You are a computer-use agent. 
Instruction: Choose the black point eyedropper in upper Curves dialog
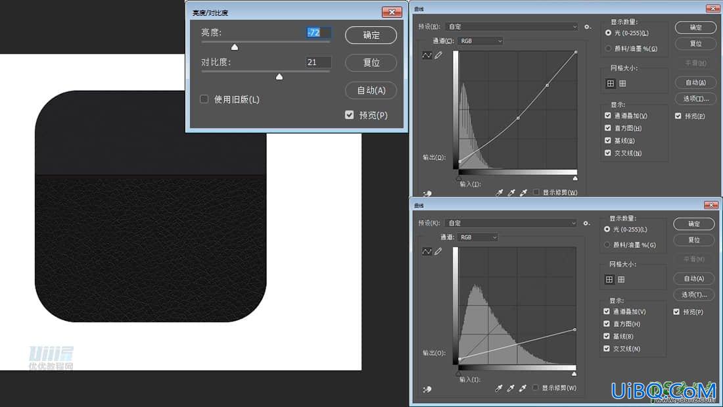pyautogui.click(x=499, y=193)
